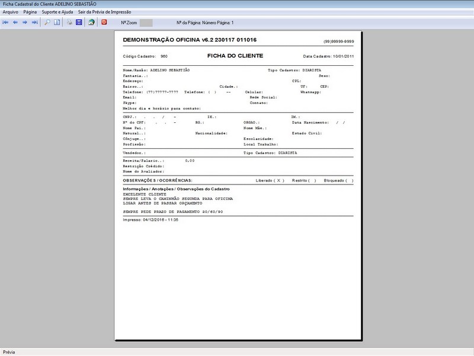Open the Suporte e Ajuda menu

pyautogui.click(x=57, y=12)
